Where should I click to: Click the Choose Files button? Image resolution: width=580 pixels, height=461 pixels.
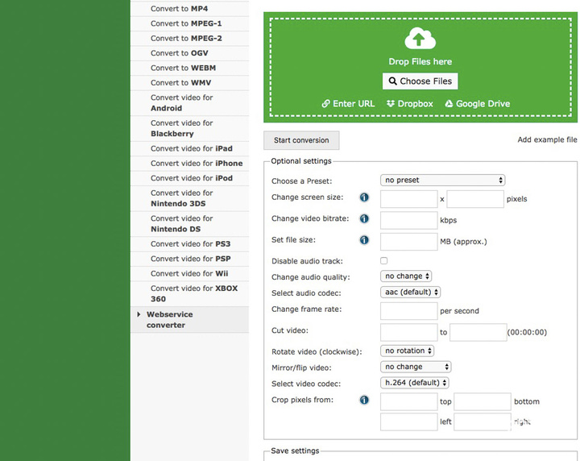[420, 81]
